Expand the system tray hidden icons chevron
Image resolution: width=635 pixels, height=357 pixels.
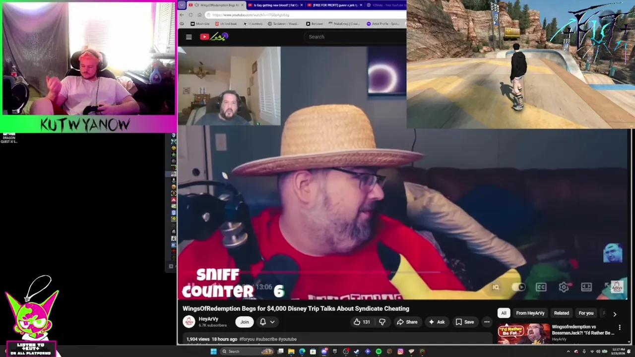(x=569, y=352)
